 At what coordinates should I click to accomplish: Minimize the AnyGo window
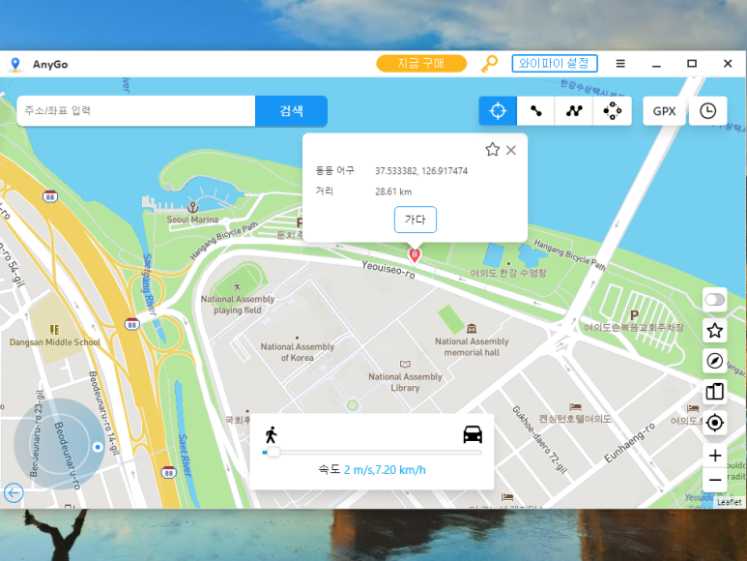656,64
